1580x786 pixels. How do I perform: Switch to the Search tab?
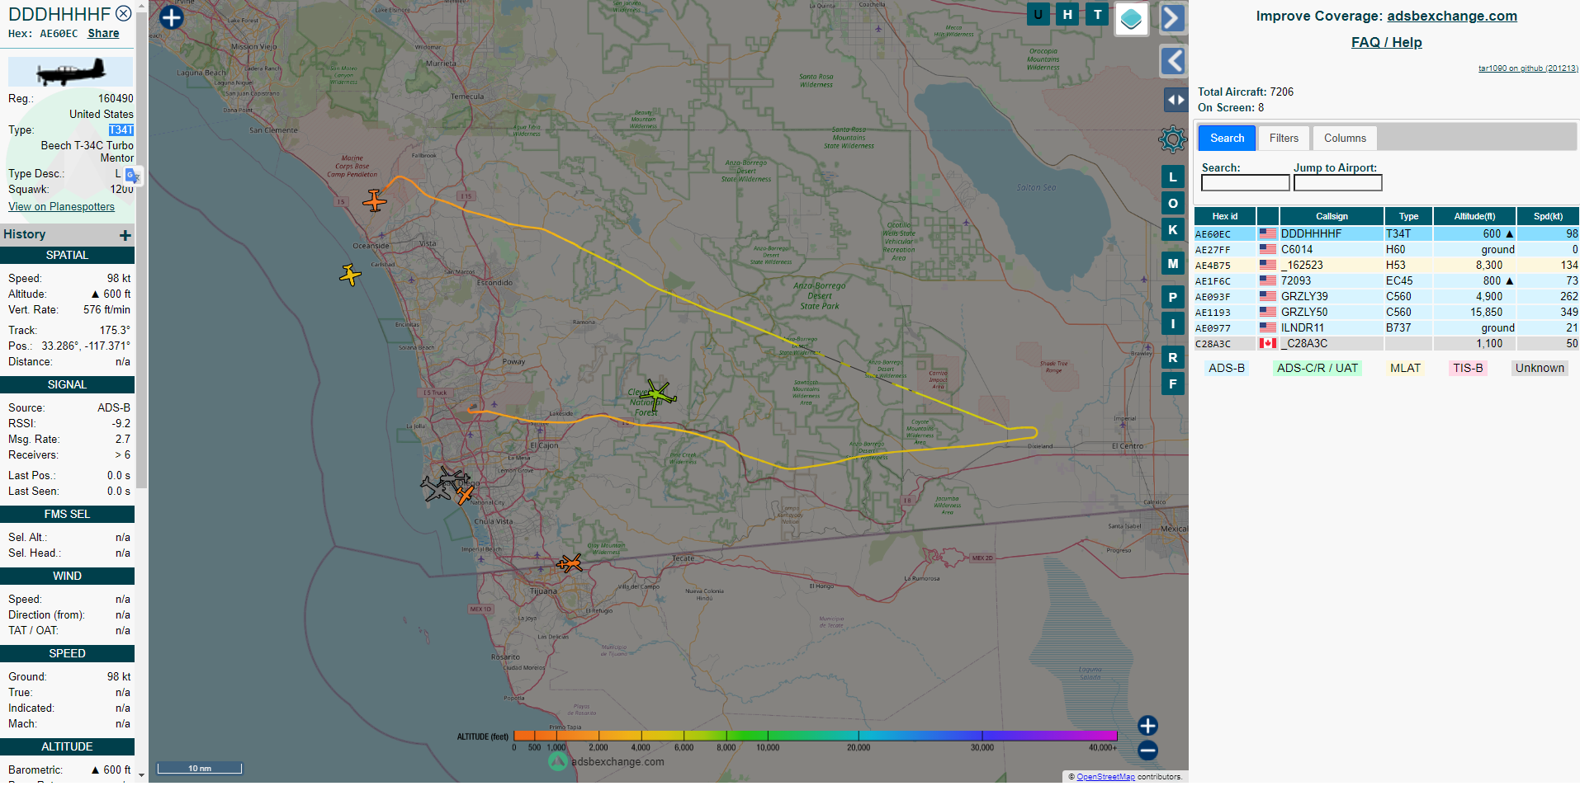pyautogui.click(x=1227, y=138)
